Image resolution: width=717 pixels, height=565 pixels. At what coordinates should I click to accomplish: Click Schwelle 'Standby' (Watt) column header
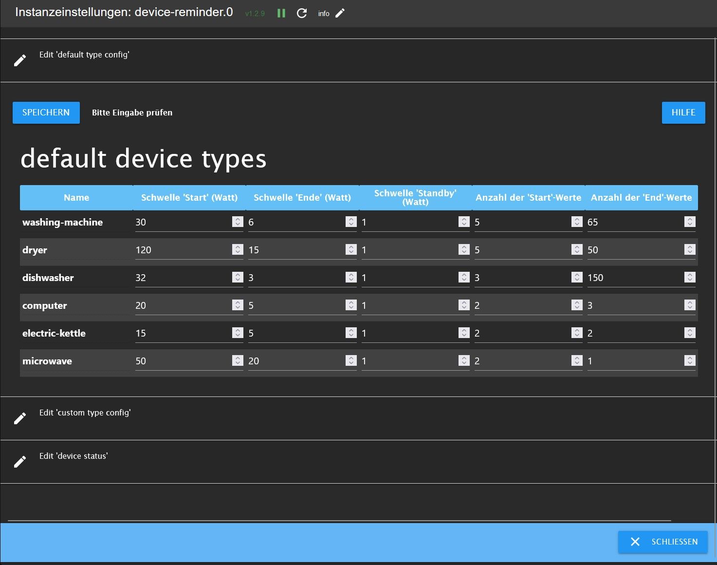coord(415,197)
